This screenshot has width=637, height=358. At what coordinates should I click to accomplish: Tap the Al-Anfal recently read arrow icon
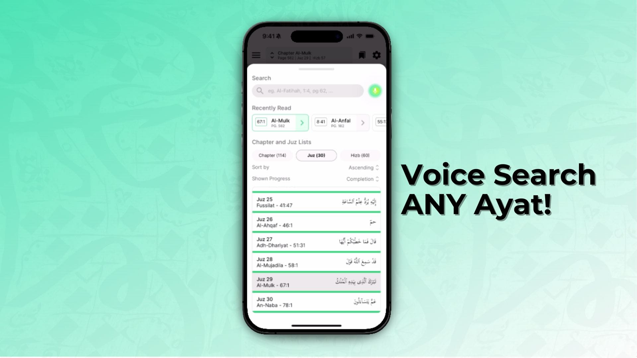point(363,122)
